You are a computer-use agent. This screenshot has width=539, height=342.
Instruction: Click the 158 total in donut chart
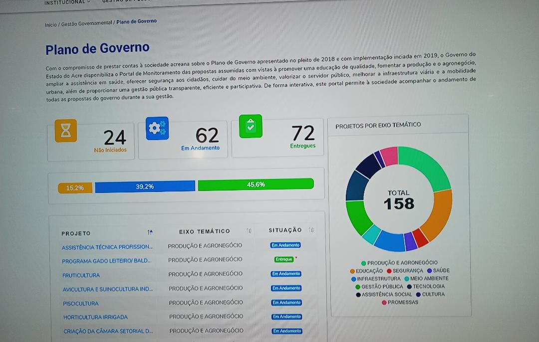399,203
